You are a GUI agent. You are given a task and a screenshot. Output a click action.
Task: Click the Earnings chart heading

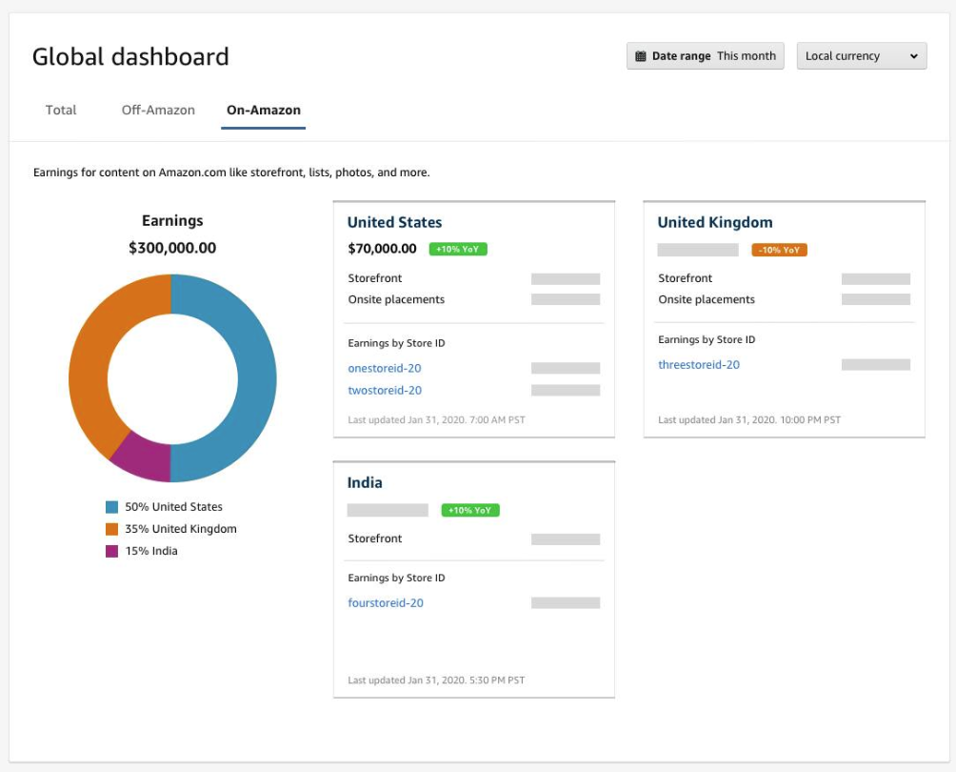(x=172, y=220)
